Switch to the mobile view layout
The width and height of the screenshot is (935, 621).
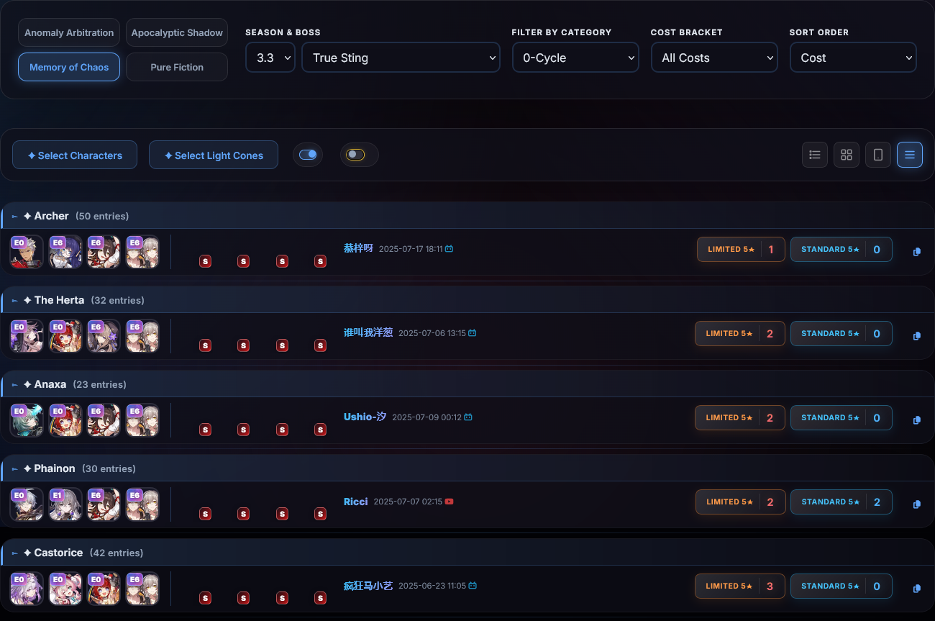(x=878, y=155)
